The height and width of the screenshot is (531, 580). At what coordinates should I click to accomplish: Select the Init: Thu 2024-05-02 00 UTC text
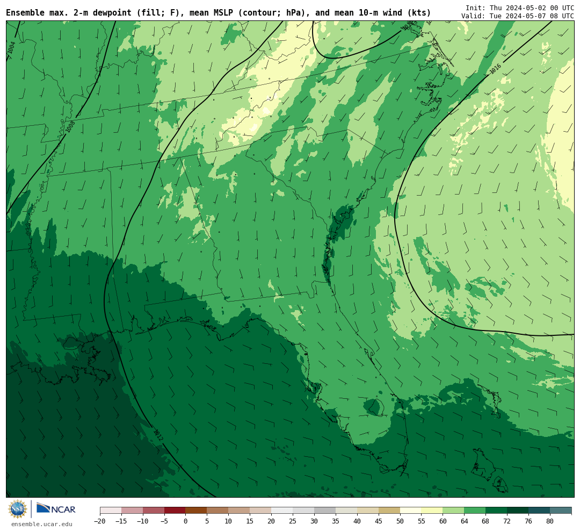520,8
